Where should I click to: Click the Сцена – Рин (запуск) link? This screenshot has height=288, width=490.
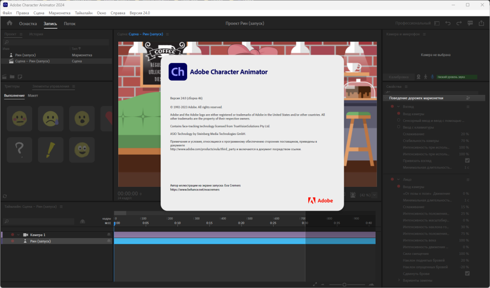[x=146, y=35]
